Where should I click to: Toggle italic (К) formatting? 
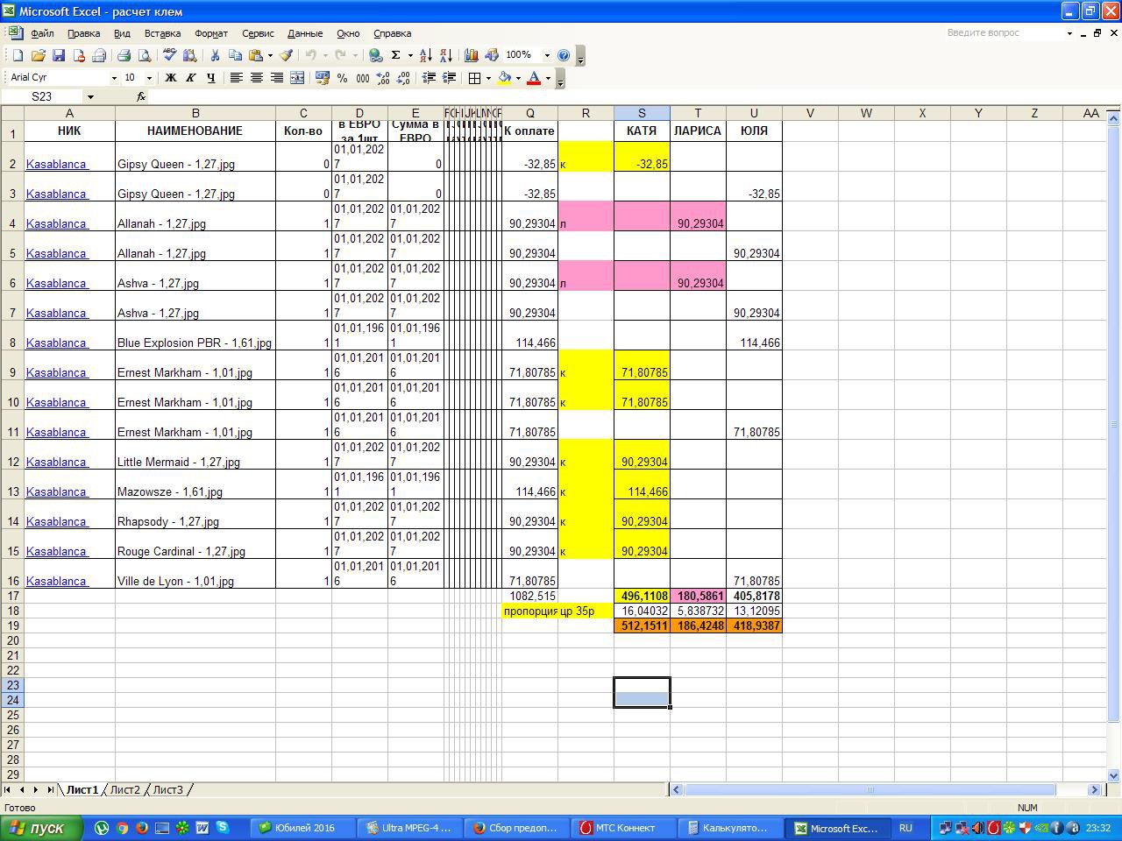(190, 78)
